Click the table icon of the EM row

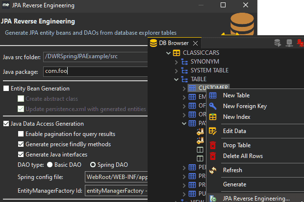192,97
